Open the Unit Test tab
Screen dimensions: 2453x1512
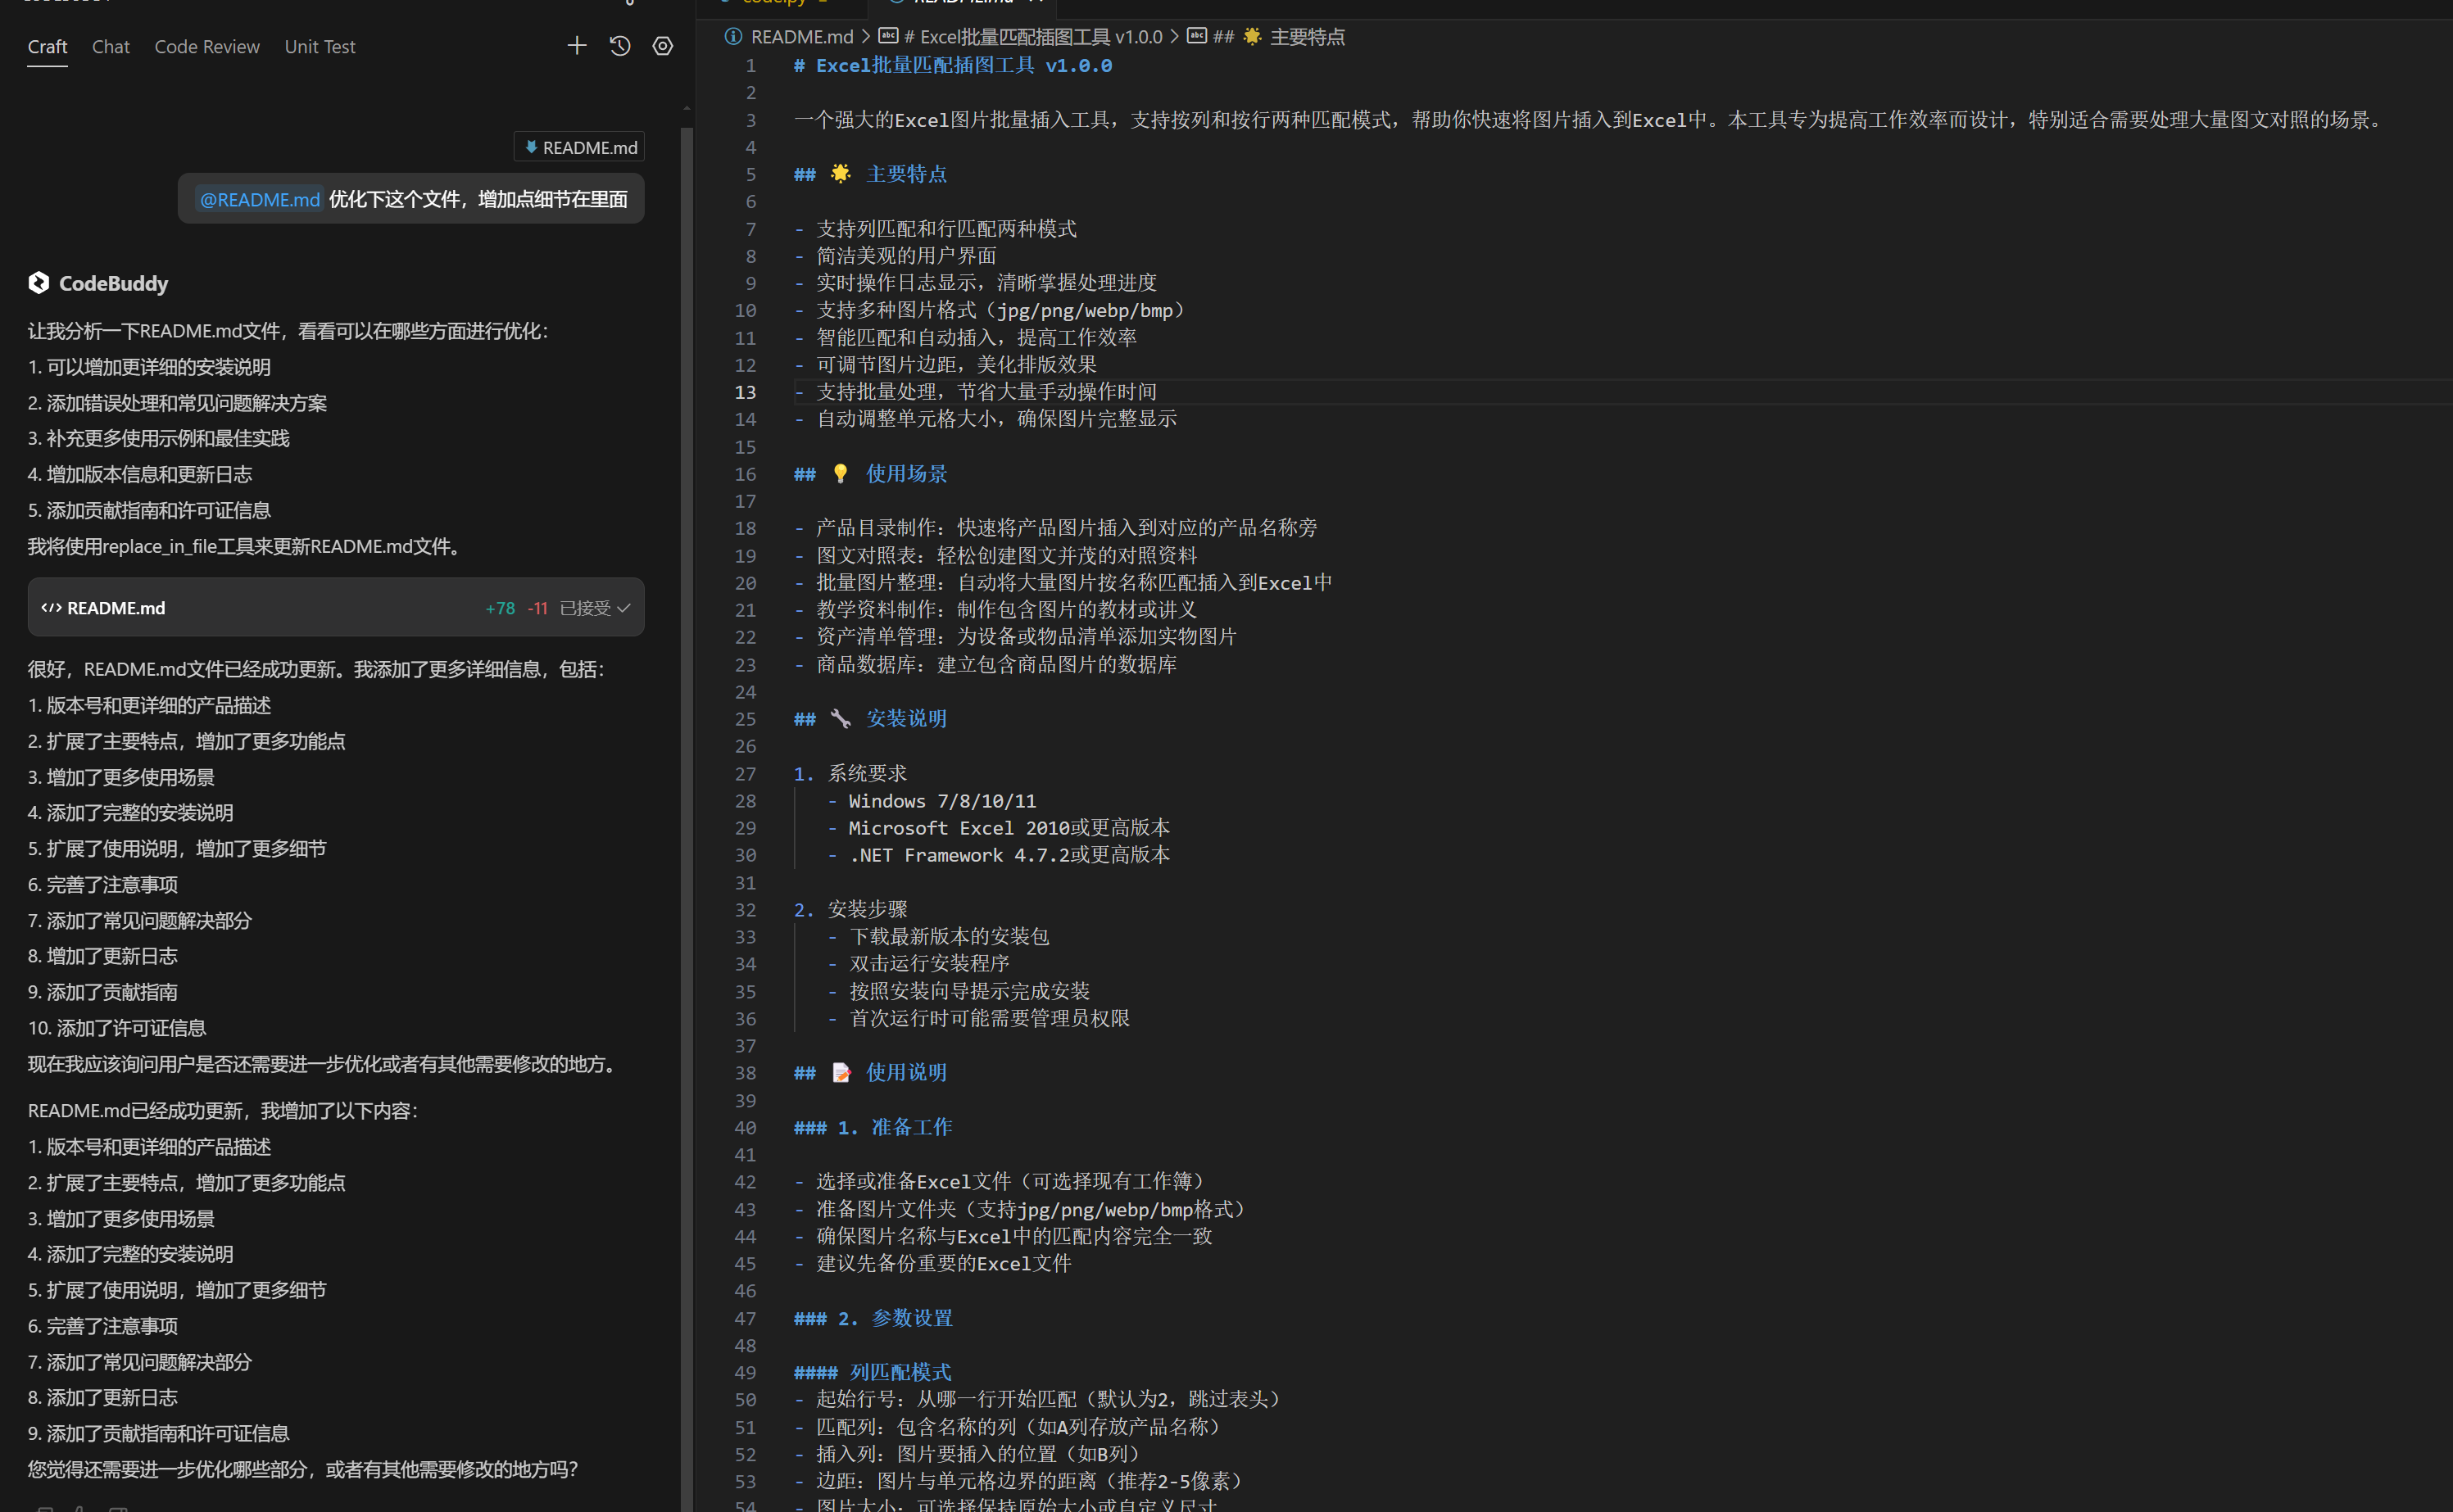coord(320,46)
